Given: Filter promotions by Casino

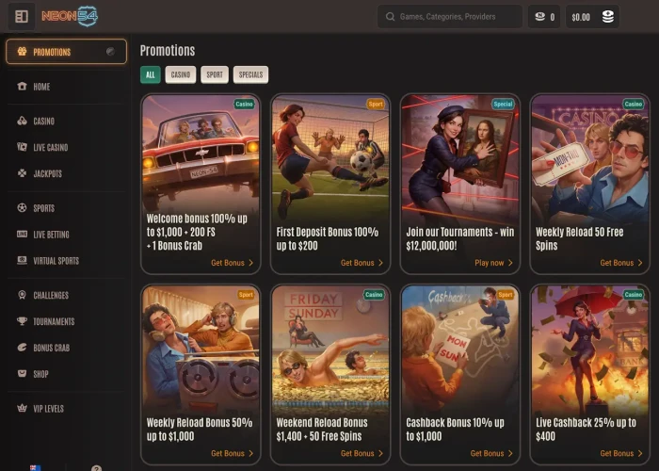Looking at the screenshot, I should (181, 74).
